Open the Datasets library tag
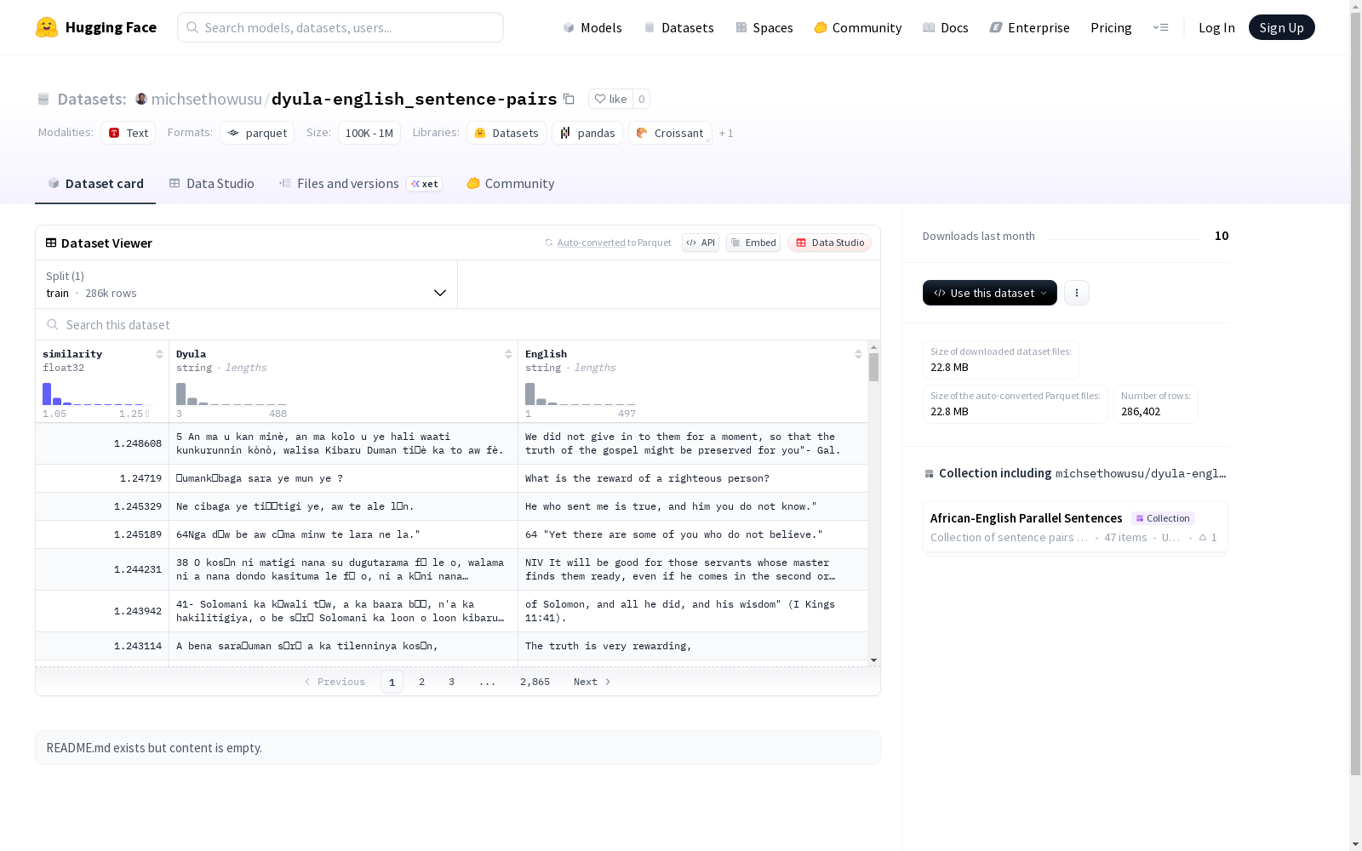This screenshot has height=851, width=1362. [x=506, y=133]
